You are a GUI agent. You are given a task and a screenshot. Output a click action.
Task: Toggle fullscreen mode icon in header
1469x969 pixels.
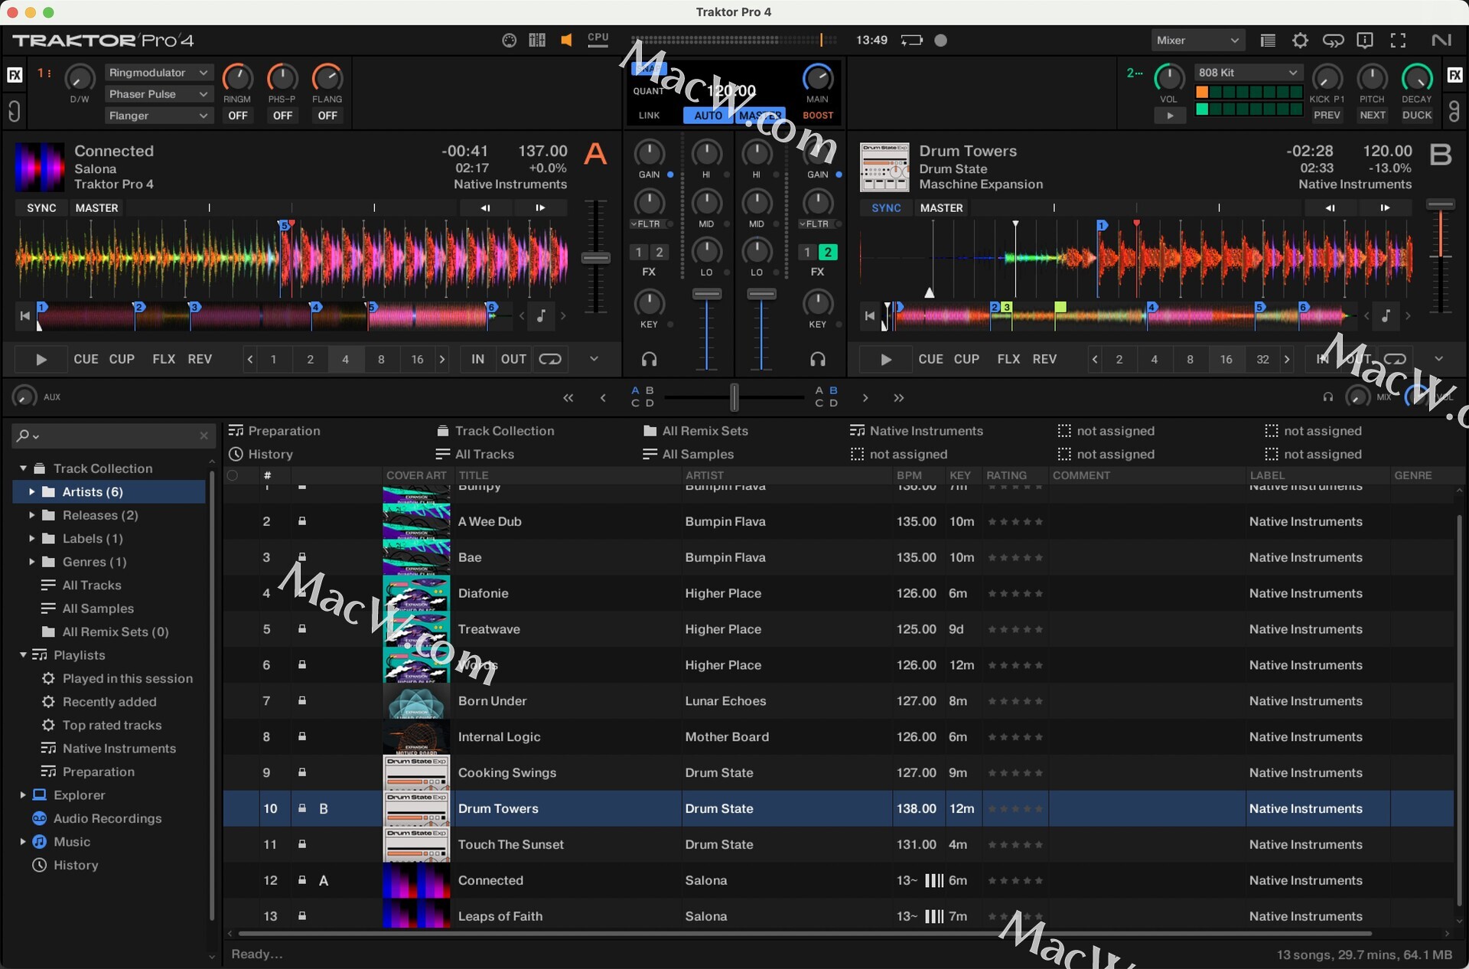[x=1398, y=41]
